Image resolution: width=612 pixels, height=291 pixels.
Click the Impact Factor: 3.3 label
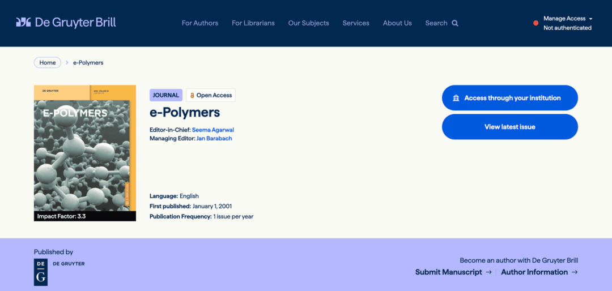click(61, 216)
